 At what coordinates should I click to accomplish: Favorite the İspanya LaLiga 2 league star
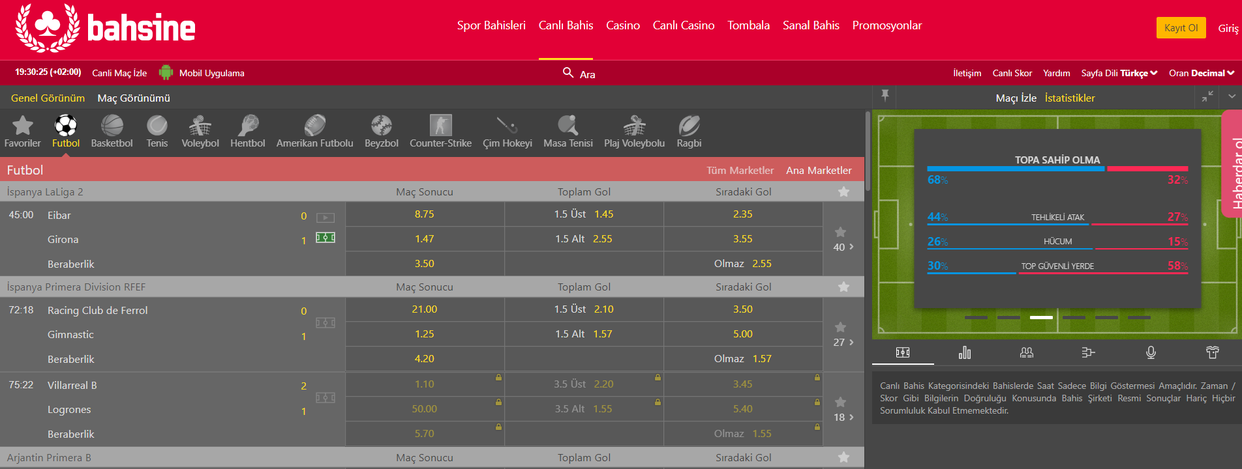pyautogui.click(x=843, y=192)
